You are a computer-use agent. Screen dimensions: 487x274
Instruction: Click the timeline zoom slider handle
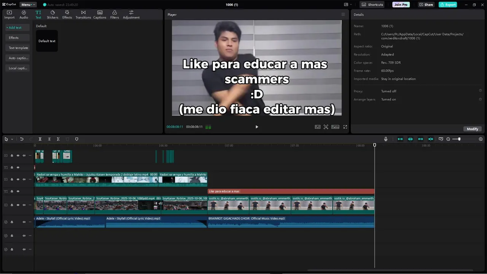[459, 139]
